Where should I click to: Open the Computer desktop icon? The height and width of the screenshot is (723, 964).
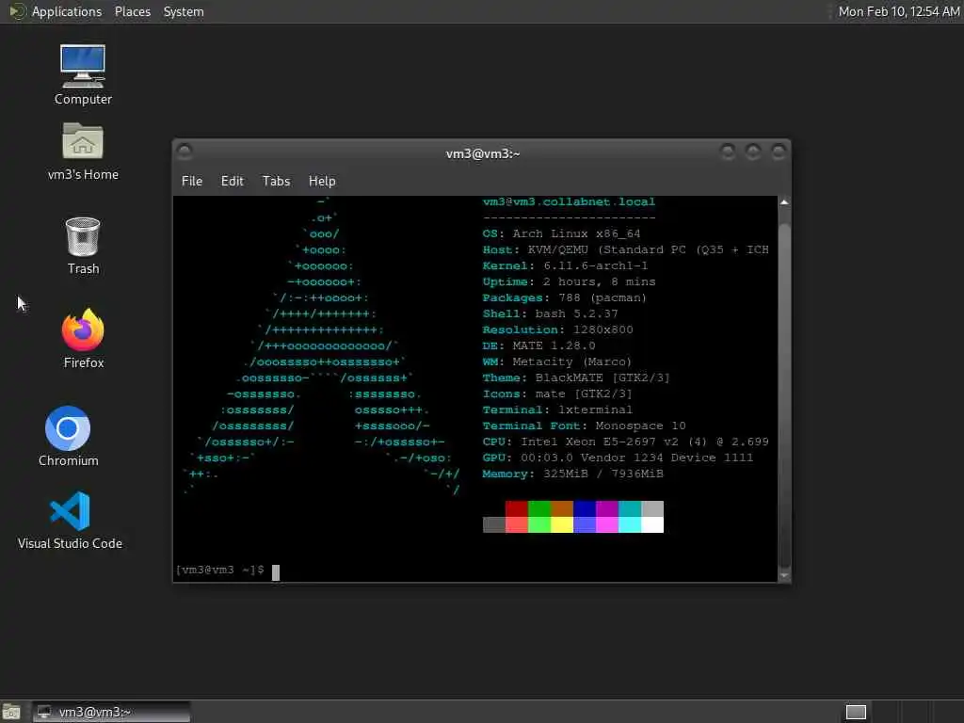(x=83, y=74)
